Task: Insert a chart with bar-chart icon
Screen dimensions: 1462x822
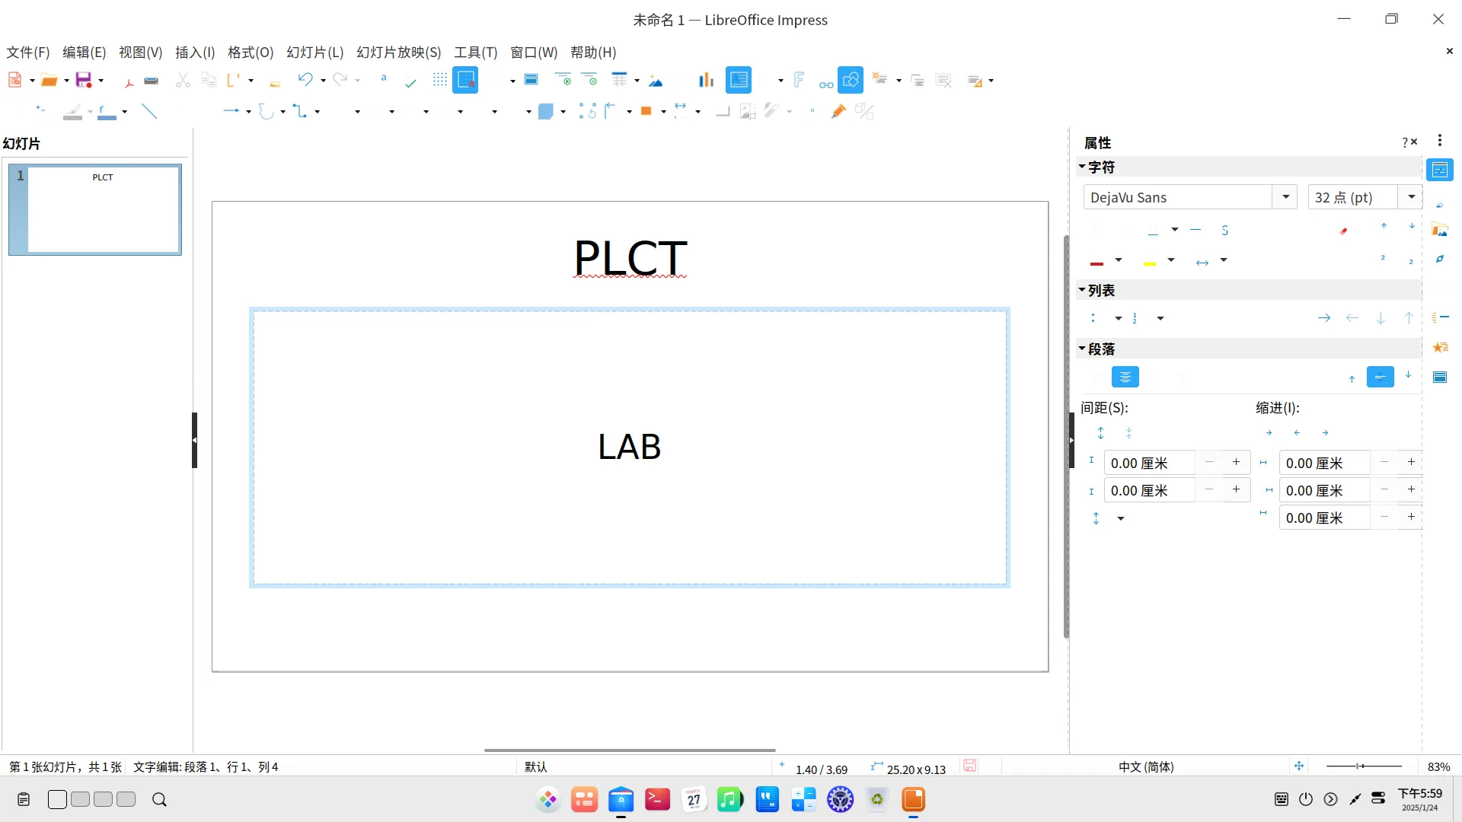Action: (x=706, y=80)
